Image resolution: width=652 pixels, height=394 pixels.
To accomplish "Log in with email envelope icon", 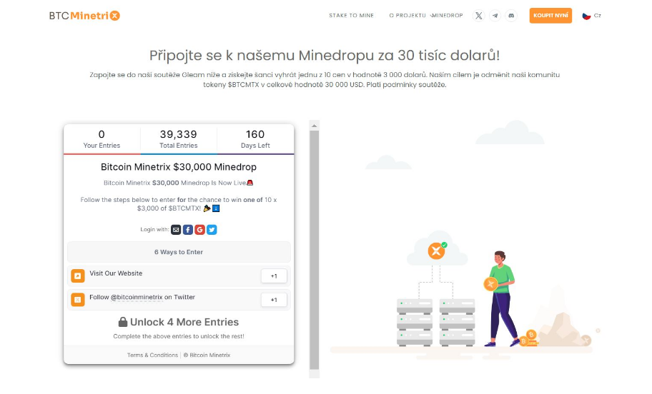I will [x=176, y=230].
